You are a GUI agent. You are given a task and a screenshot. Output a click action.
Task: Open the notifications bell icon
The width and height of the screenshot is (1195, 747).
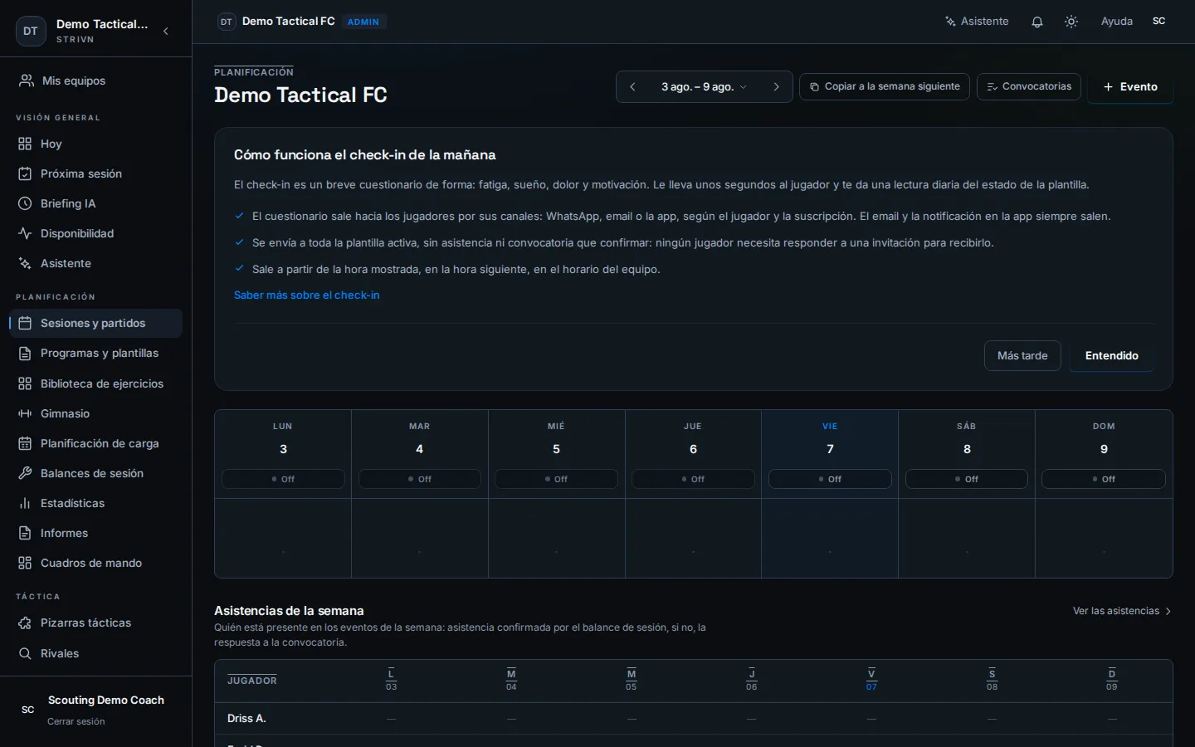pyautogui.click(x=1037, y=22)
